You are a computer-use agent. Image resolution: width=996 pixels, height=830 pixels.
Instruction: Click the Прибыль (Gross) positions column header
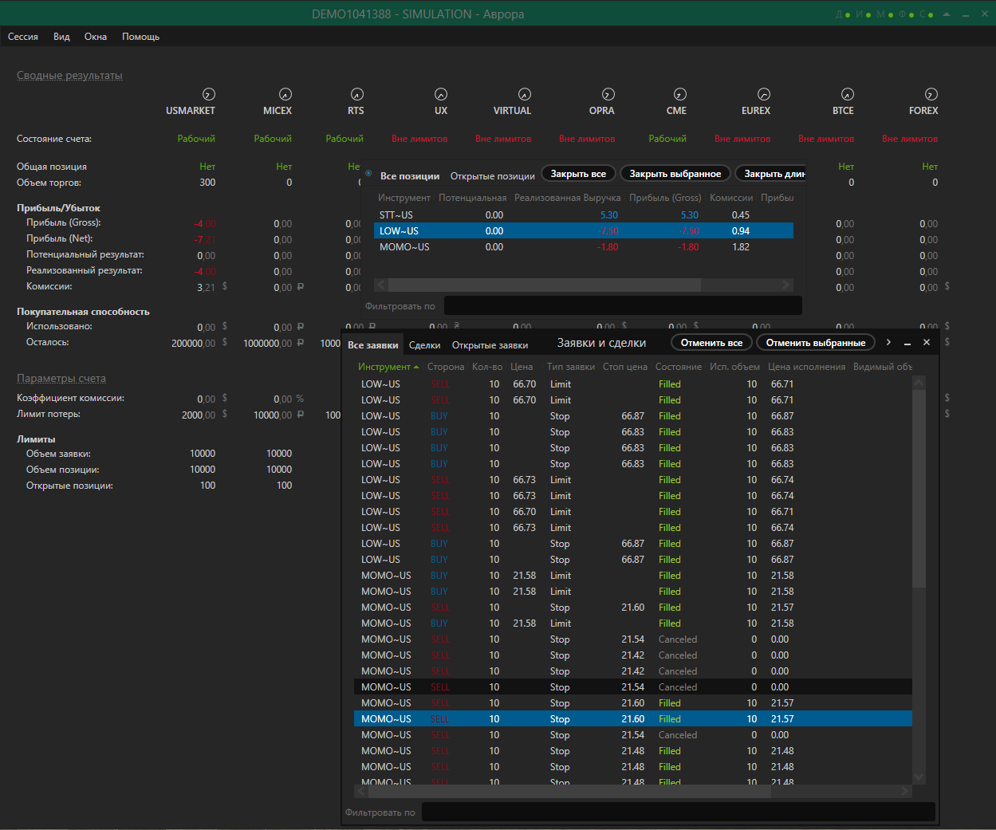click(x=665, y=198)
